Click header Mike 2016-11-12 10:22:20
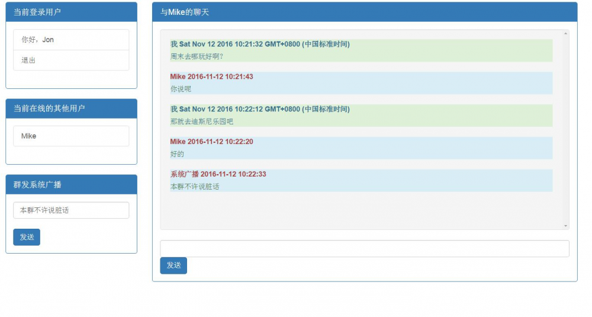Screen dimensions: 592x317 click(211, 142)
